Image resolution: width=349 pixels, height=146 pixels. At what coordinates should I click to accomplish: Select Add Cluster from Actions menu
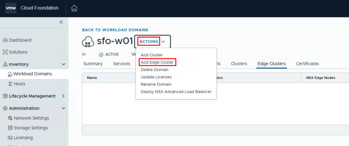point(152,55)
